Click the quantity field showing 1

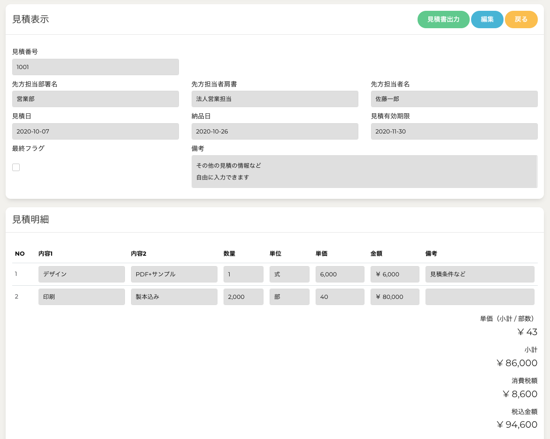pyautogui.click(x=243, y=274)
